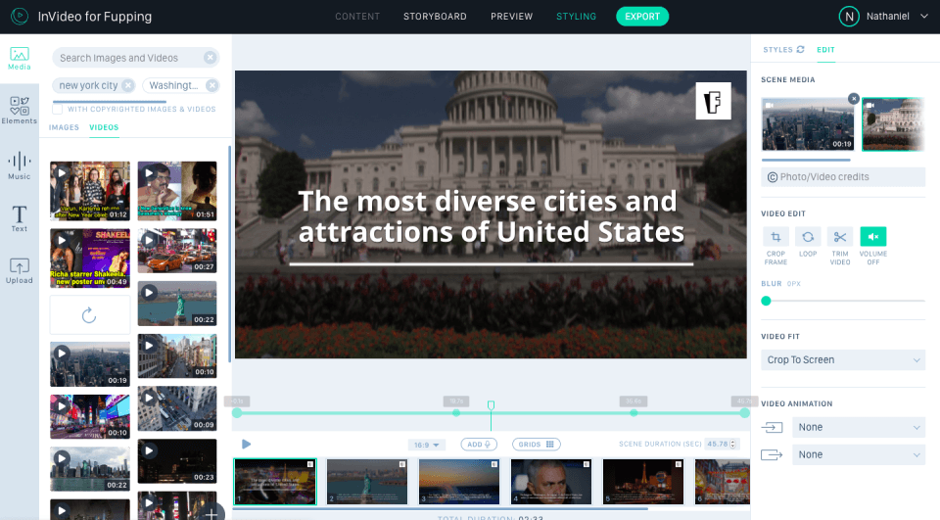Click the Funnel logo overlay on preview
This screenshot has width=940, height=520.
tap(713, 101)
